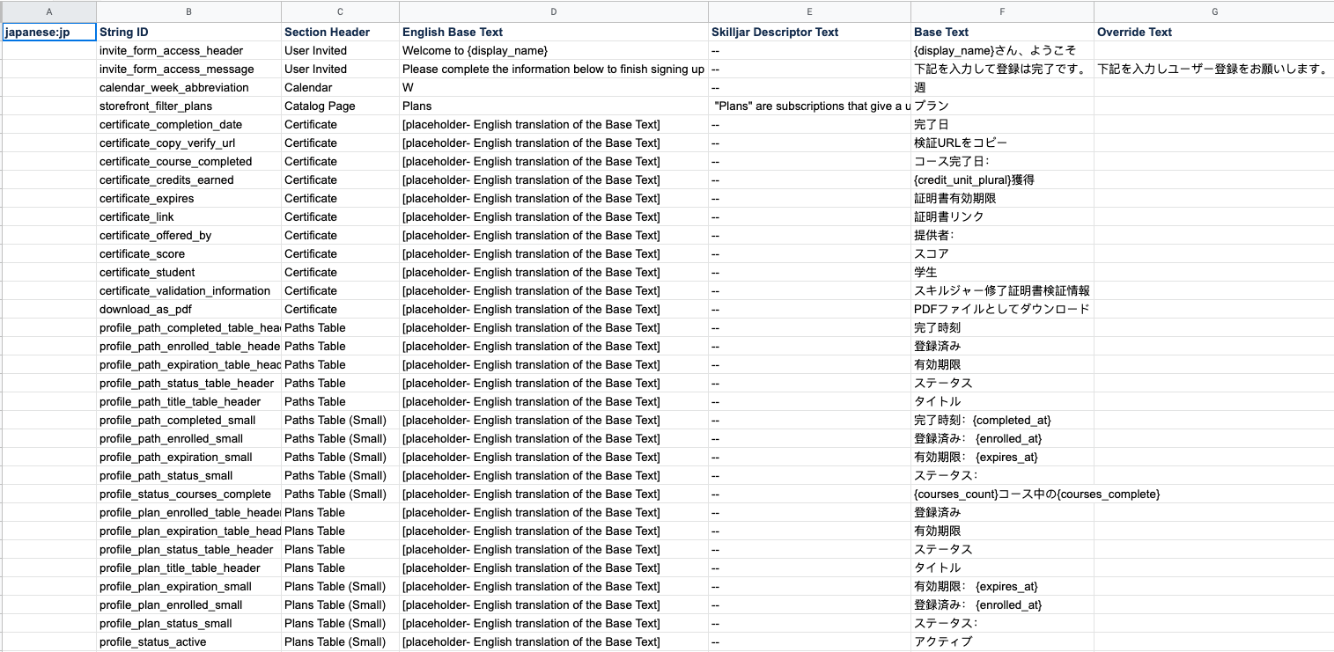This screenshot has height=652, width=1334.
Task: Click the English text cell 'W'
Action: (x=554, y=88)
